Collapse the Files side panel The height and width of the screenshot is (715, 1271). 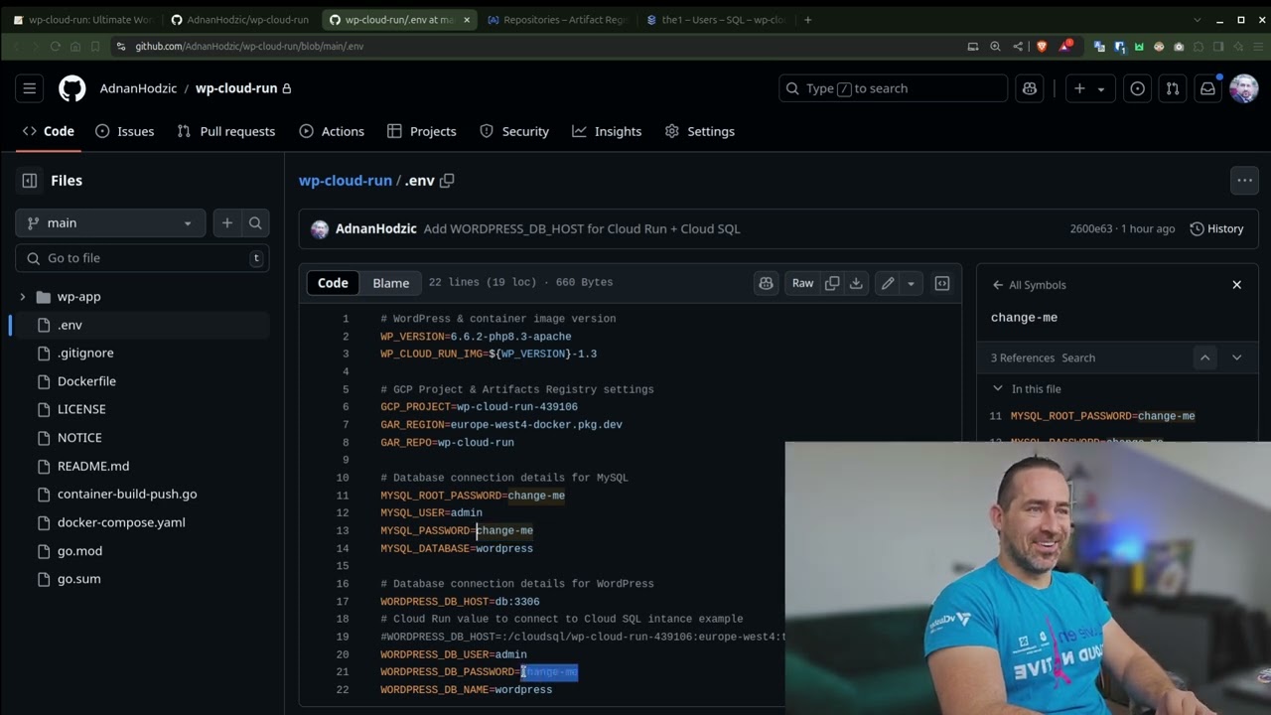pos(30,181)
